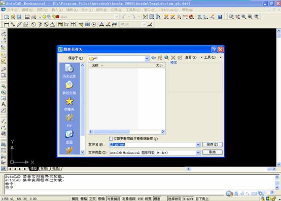This screenshot has width=281, height=201.
Task: Open the 收藏夹 (Favorites) star icon
Action: tap(69, 104)
